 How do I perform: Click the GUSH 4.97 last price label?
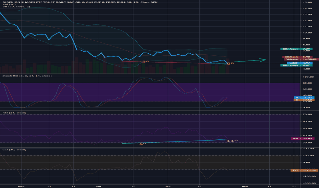tap(299, 63)
